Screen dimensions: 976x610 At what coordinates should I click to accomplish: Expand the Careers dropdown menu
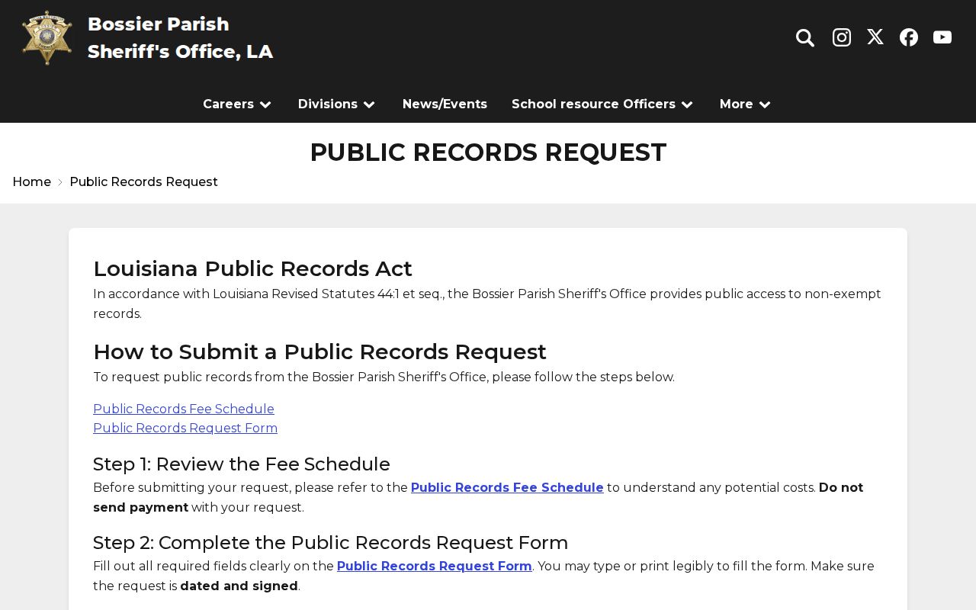[x=238, y=104]
